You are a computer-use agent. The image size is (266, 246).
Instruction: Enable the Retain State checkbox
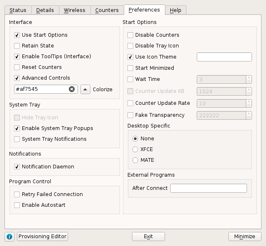tap(17, 46)
